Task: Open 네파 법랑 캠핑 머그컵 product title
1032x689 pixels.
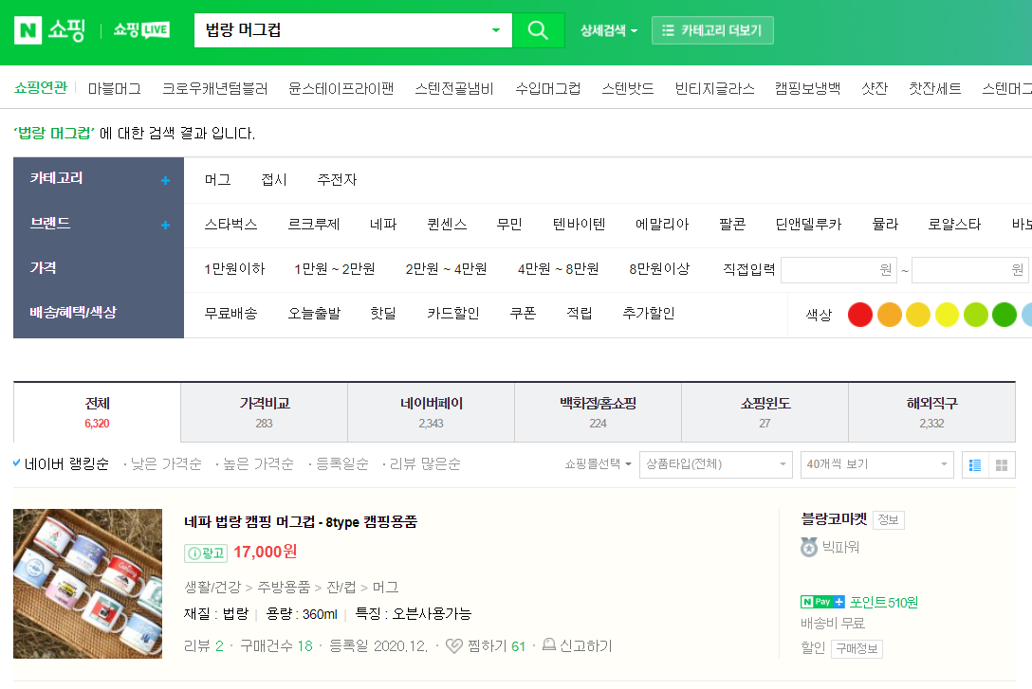Action: coord(300,522)
